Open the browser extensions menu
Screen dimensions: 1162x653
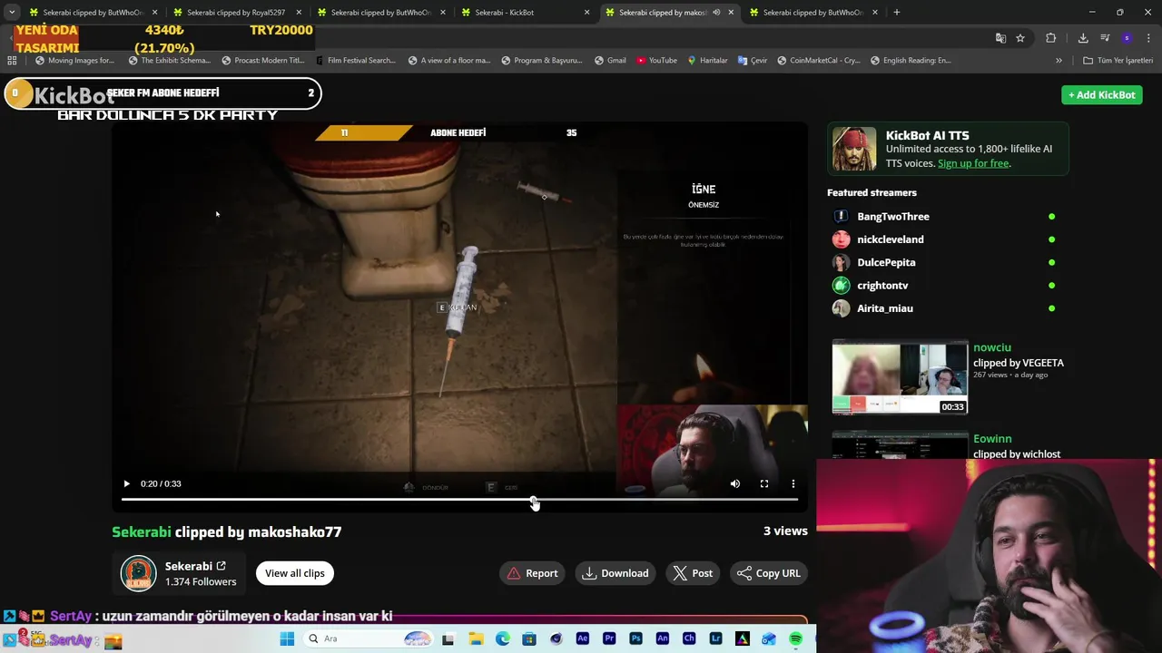1051,38
